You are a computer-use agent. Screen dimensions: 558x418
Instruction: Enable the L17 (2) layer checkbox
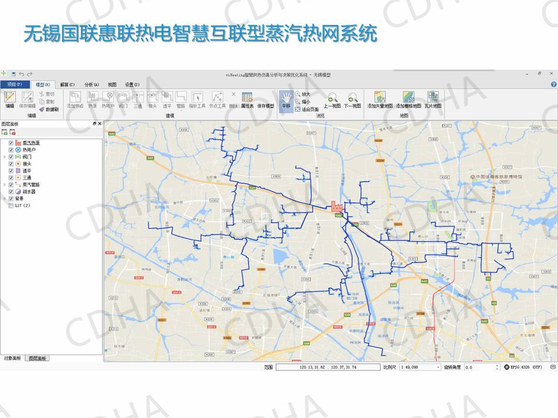[x=11, y=206]
